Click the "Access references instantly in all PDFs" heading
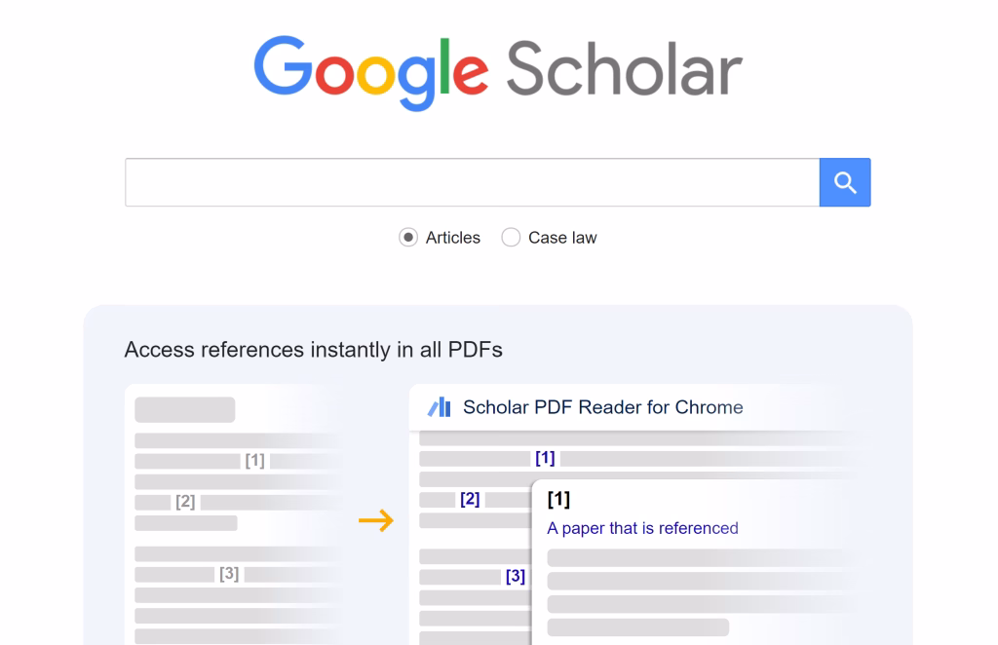 pyautogui.click(x=313, y=349)
